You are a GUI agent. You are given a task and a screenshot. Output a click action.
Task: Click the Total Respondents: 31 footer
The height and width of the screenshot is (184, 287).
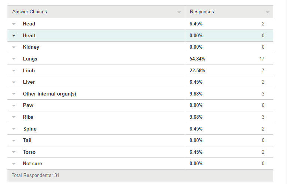coord(36,175)
